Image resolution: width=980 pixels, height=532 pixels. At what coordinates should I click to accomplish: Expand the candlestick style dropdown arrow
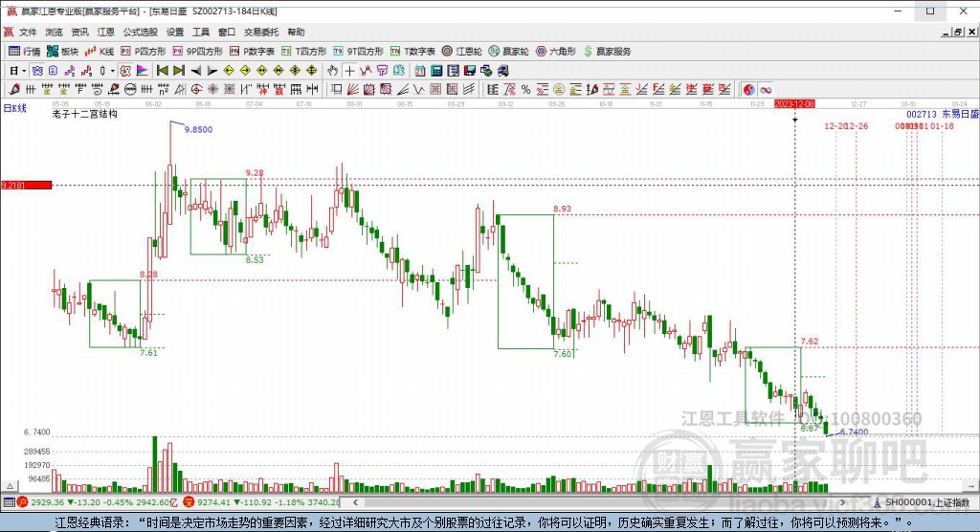(x=113, y=71)
